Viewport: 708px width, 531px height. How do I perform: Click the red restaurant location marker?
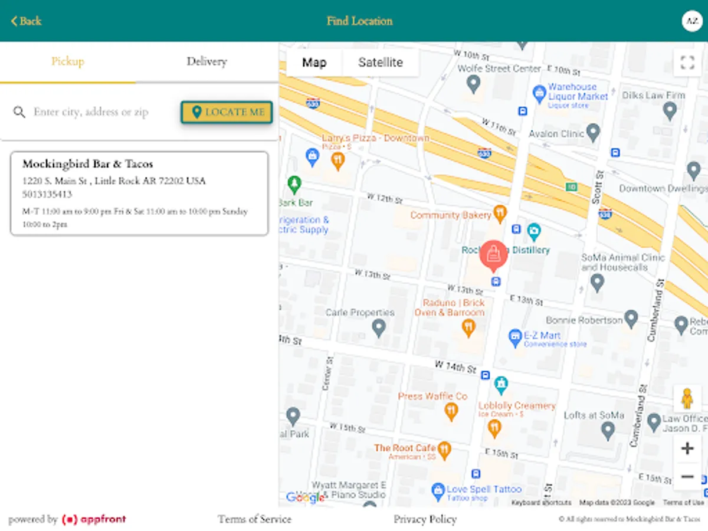[x=493, y=255]
